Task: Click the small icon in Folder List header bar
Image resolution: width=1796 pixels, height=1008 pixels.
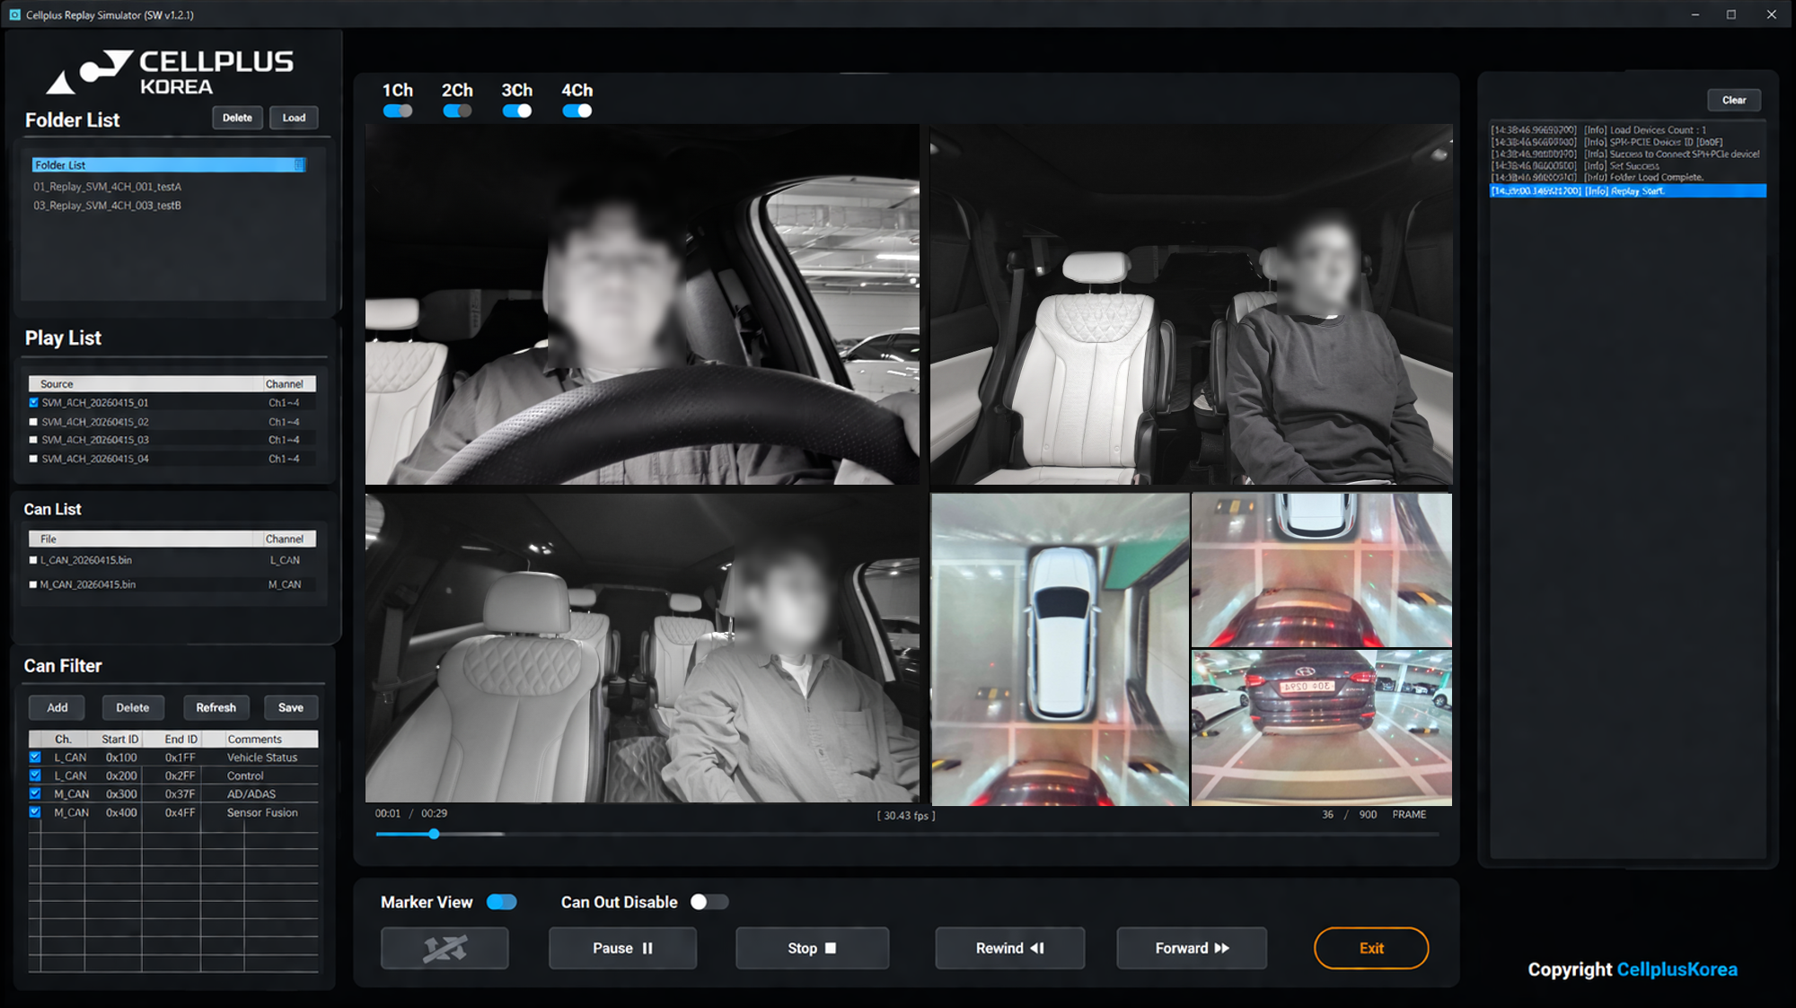Action: (x=299, y=165)
